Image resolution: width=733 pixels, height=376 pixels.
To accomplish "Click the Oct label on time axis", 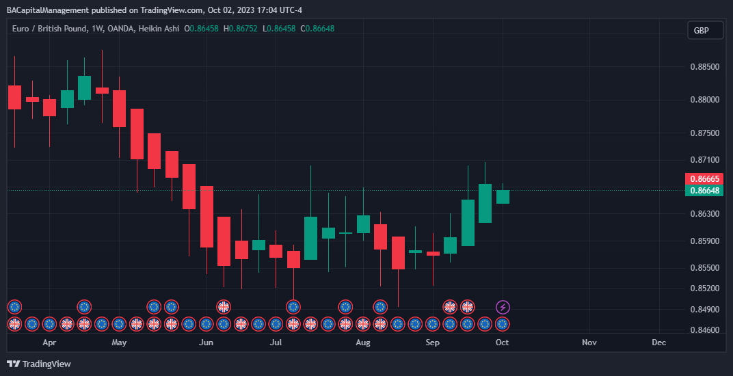I will click(x=503, y=343).
